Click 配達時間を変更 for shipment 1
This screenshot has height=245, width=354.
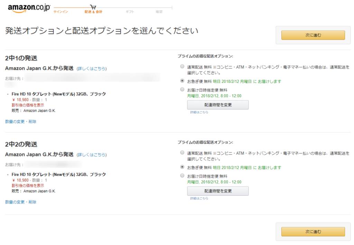[218, 105]
